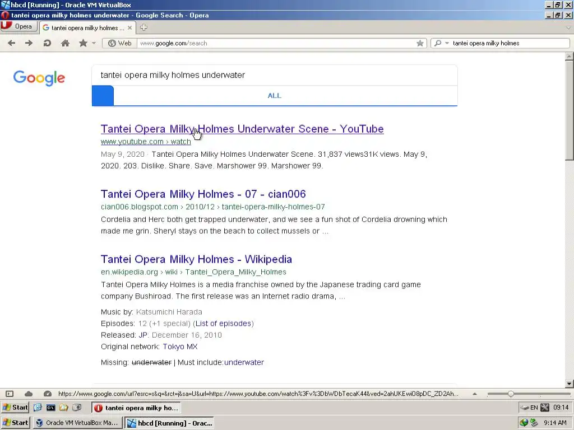574x430 pixels.
Task: Click the network tools tray icon beside 09:14
Action: [545, 408]
